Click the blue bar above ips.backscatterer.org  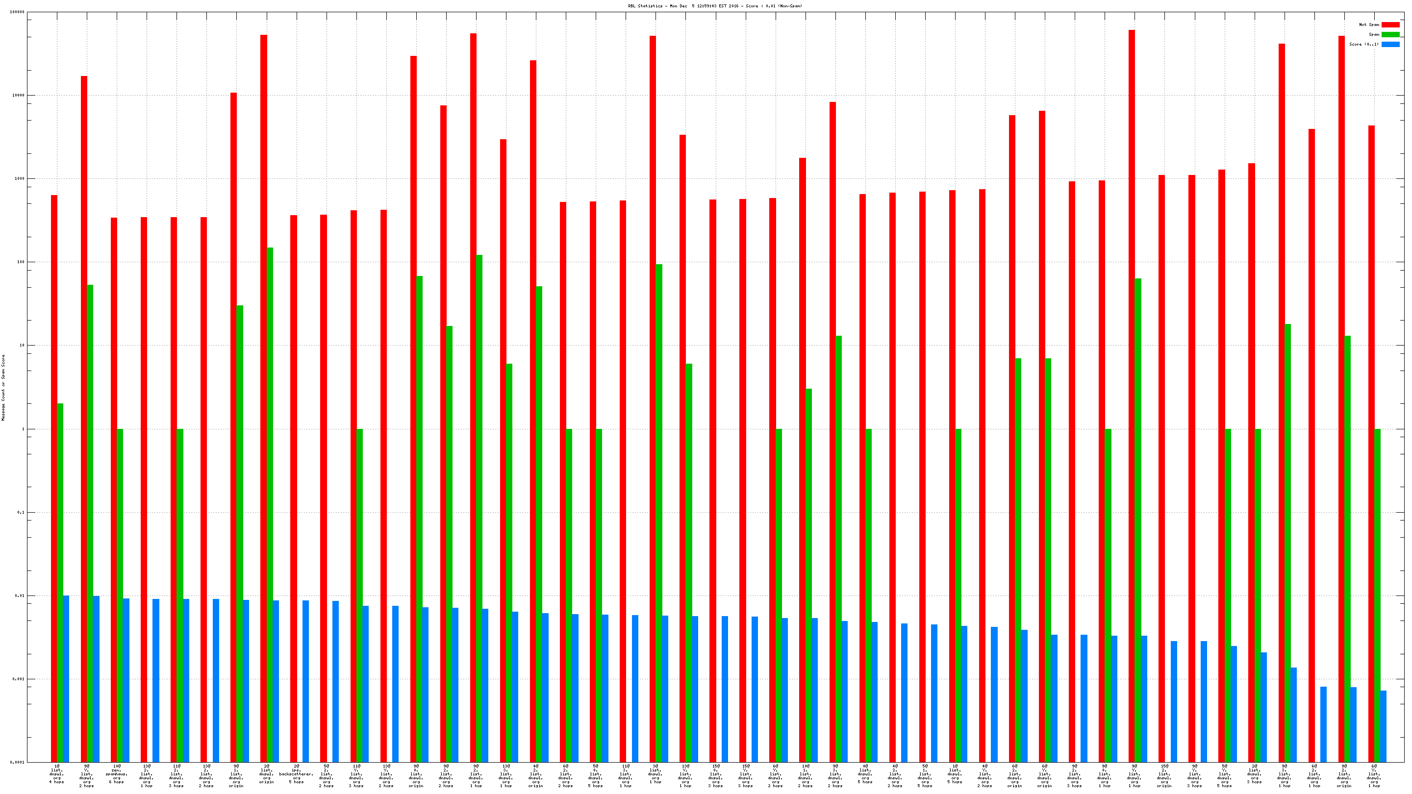coord(305,681)
